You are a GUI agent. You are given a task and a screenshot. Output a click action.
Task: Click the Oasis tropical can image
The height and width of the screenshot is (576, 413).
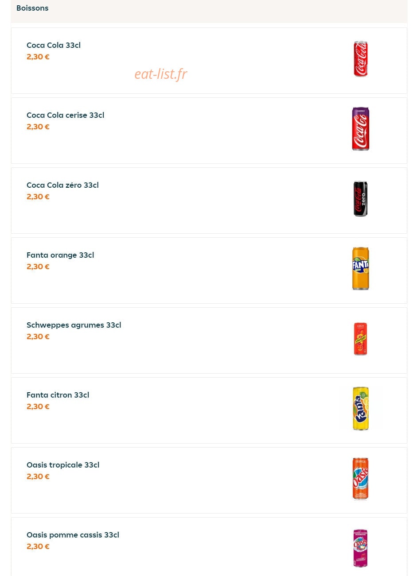click(x=360, y=479)
